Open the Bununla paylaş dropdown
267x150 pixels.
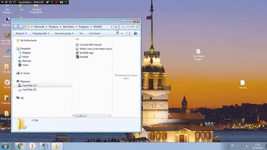[64, 33]
